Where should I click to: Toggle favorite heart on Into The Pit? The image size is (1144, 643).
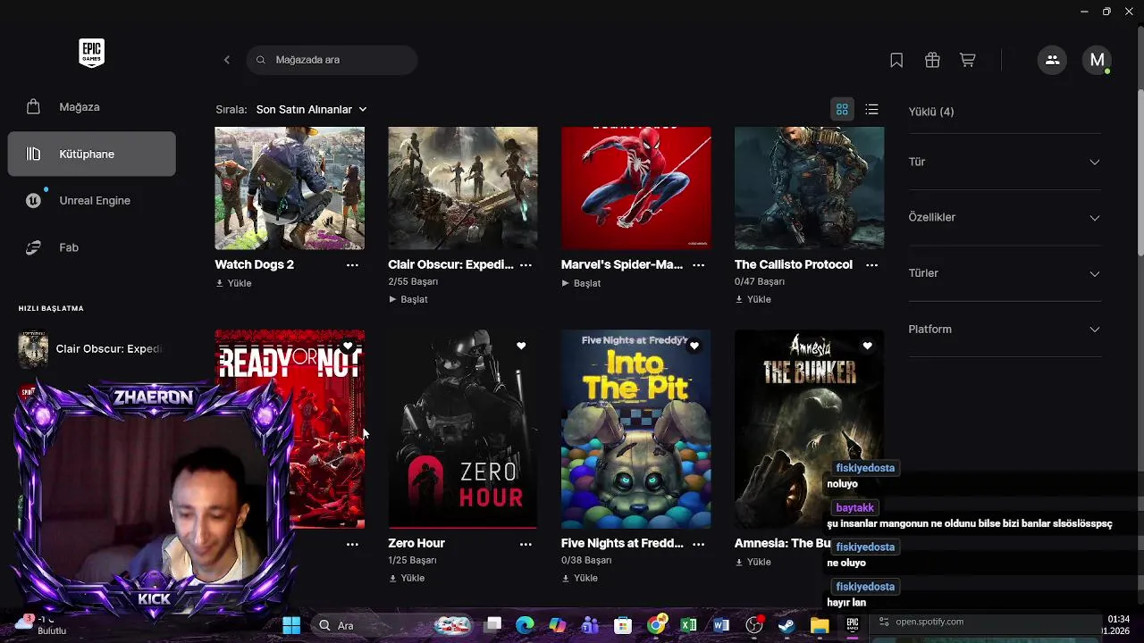694,346
